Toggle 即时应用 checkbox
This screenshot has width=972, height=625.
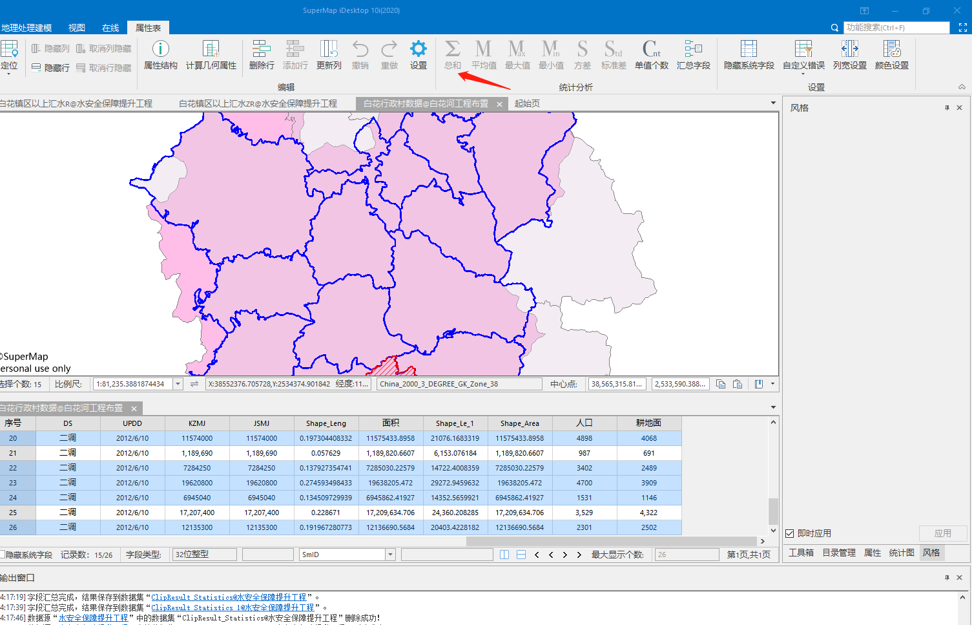tap(789, 533)
